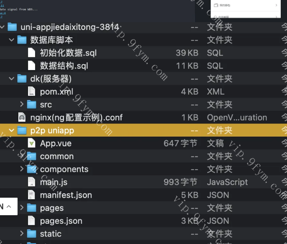
Task: Click the pages.json file icon
Action: [x=32, y=221]
